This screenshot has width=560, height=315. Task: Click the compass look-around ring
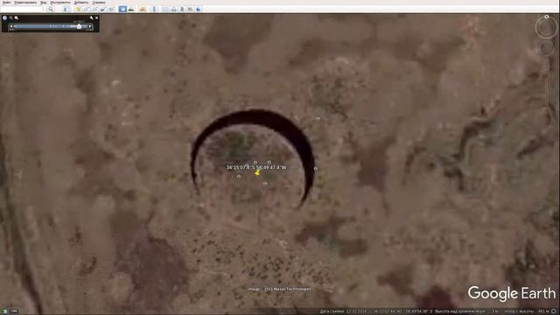546,27
